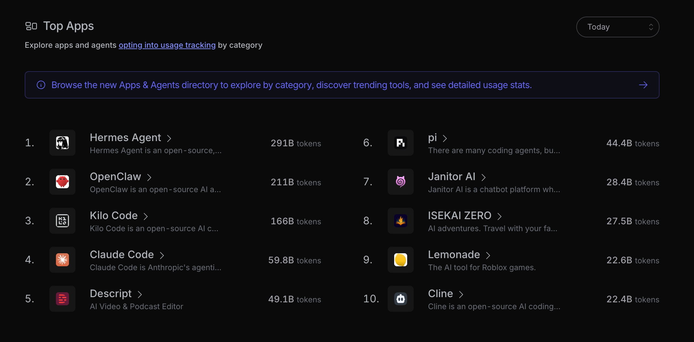Click the '22.6B tokens' value
Screen dimensions: 694x342
(x=633, y=260)
